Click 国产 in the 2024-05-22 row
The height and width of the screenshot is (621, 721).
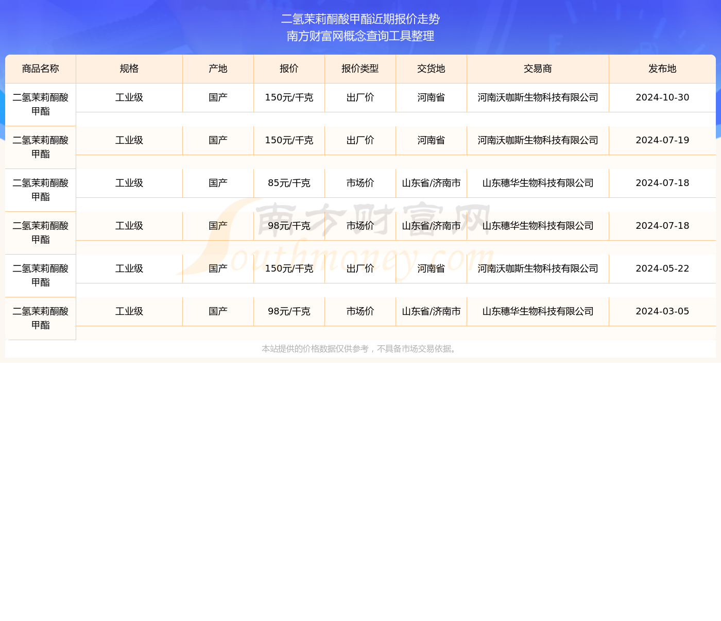218,268
